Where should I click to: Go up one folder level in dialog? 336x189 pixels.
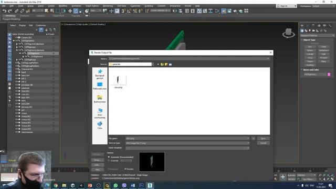pos(162,64)
